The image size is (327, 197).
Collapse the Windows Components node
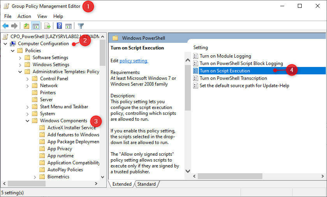point(27,121)
